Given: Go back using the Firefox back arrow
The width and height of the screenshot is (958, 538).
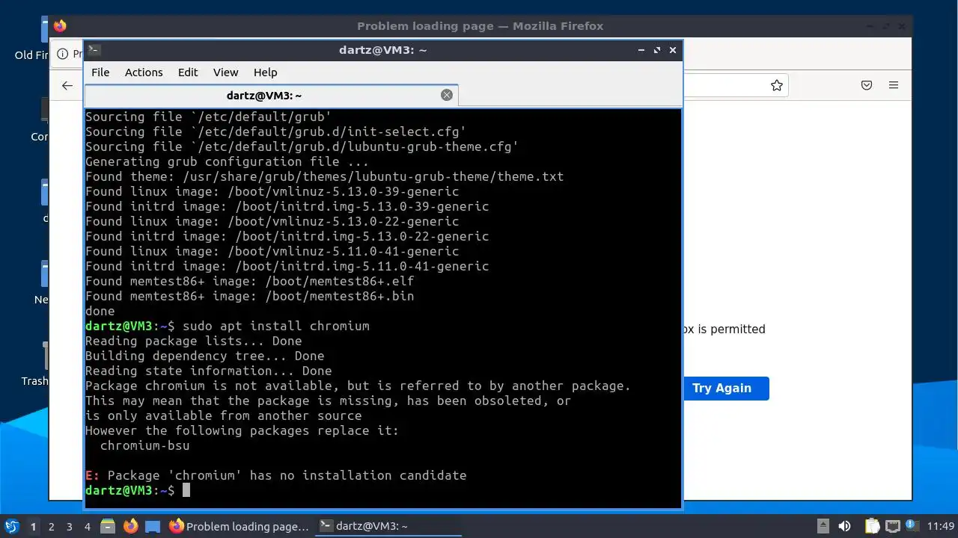Looking at the screenshot, I should coord(67,85).
